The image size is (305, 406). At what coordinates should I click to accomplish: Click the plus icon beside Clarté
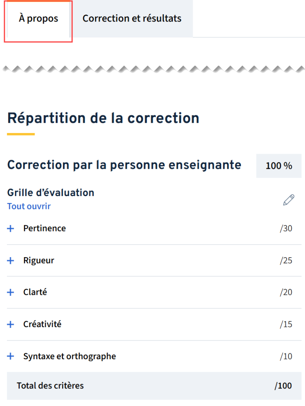11,292
